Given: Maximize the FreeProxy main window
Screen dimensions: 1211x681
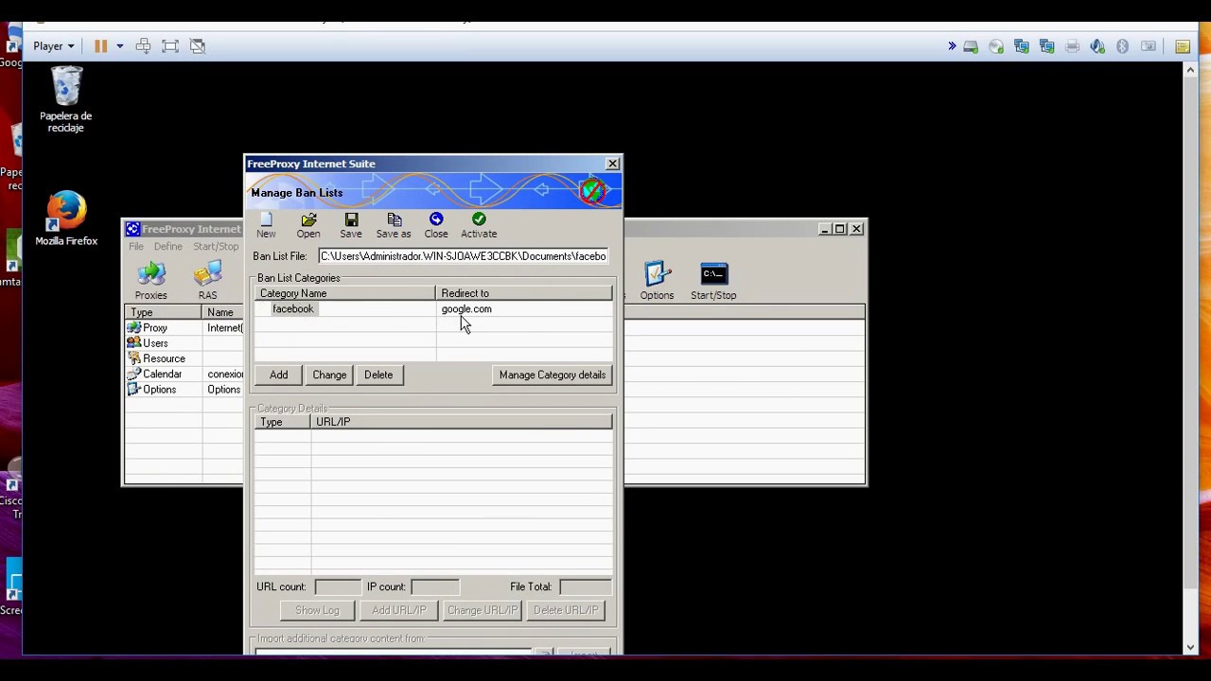Looking at the screenshot, I should point(840,229).
